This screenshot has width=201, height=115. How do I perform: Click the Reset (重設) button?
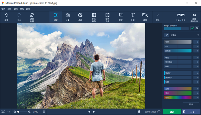click(x=191, y=104)
